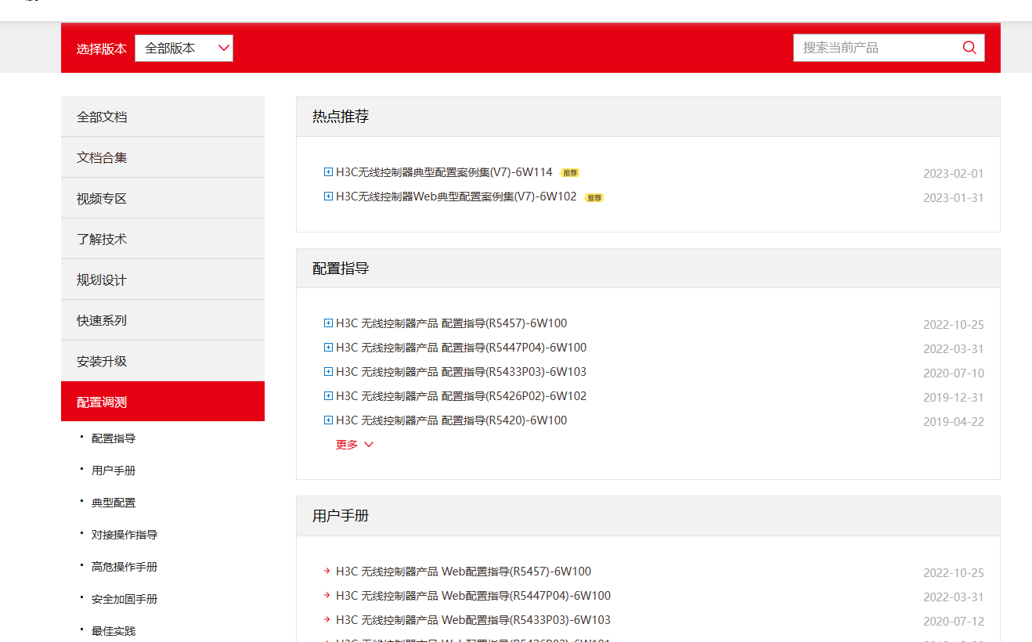Show more items via 更多
Viewport: 1032px width, 642px height.
click(x=355, y=445)
